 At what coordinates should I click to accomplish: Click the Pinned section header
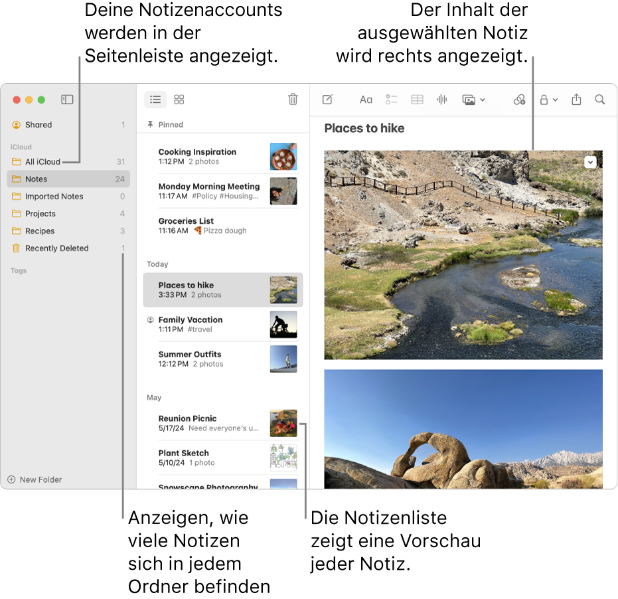[x=171, y=125]
